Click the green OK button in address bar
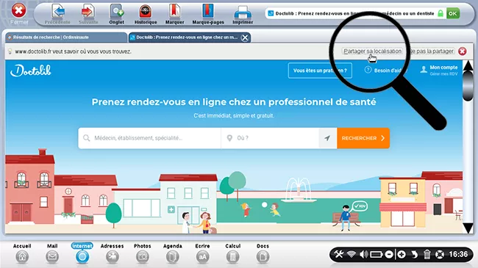The width and height of the screenshot is (478, 268). [453, 13]
